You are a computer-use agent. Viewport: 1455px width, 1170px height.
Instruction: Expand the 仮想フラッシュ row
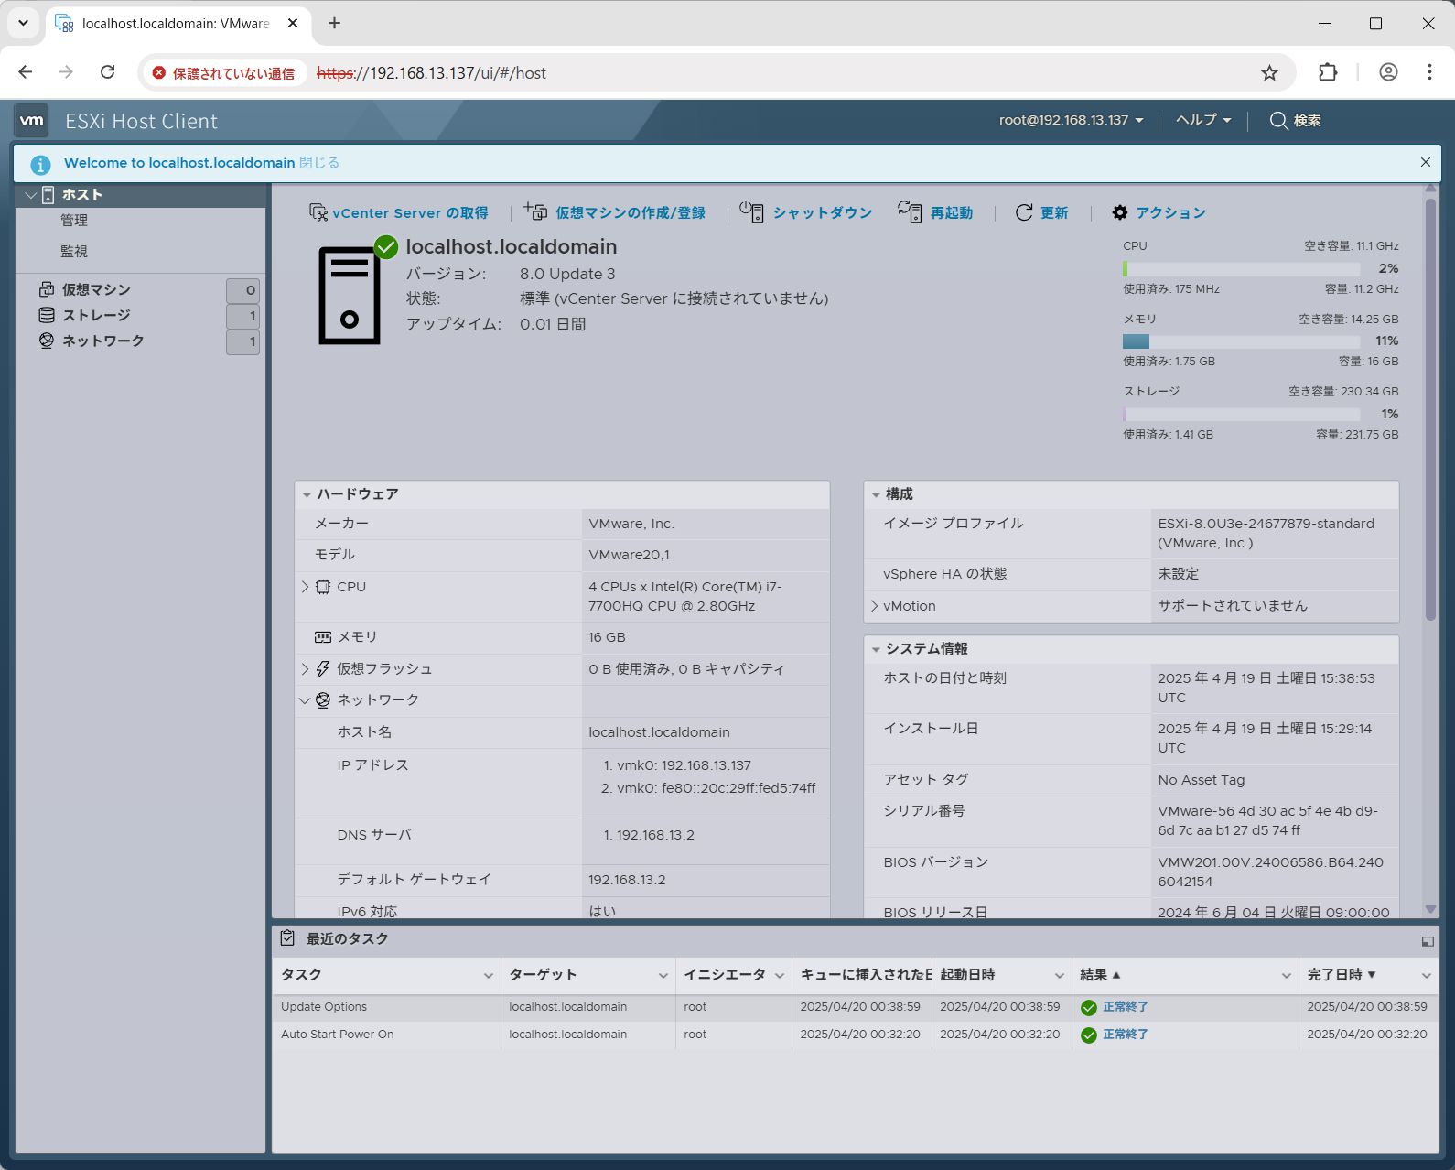pyautogui.click(x=305, y=669)
